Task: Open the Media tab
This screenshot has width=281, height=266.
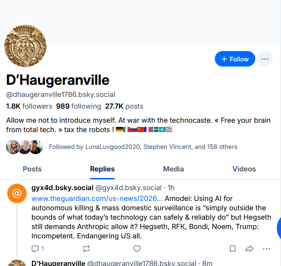Action: click(173, 169)
